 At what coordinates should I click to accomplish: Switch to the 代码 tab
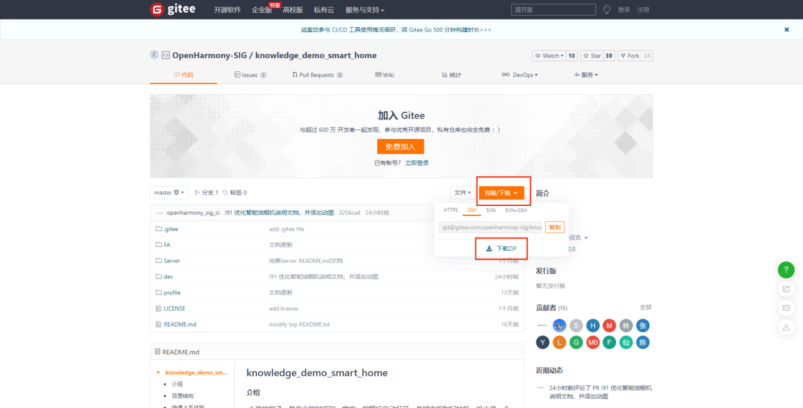tap(184, 75)
